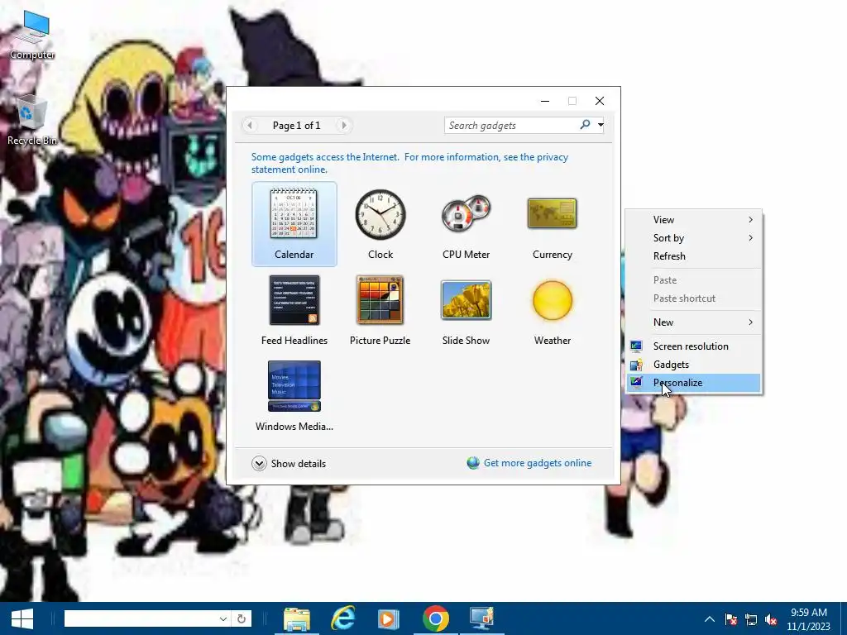Image resolution: width=847 pixels, height=635 pixels.
Task: Switch to Google Chrome on taskbar
Action: point(435,618)
